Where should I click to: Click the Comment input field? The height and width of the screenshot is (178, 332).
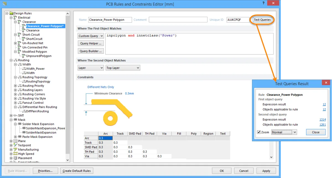point(178,20)
